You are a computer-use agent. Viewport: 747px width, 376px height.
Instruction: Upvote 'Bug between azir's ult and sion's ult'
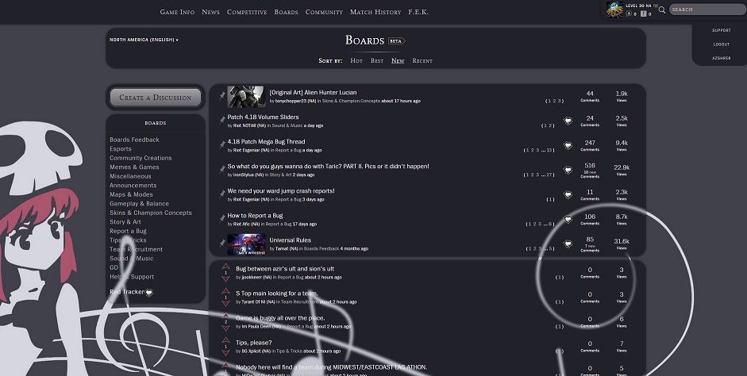225,267
